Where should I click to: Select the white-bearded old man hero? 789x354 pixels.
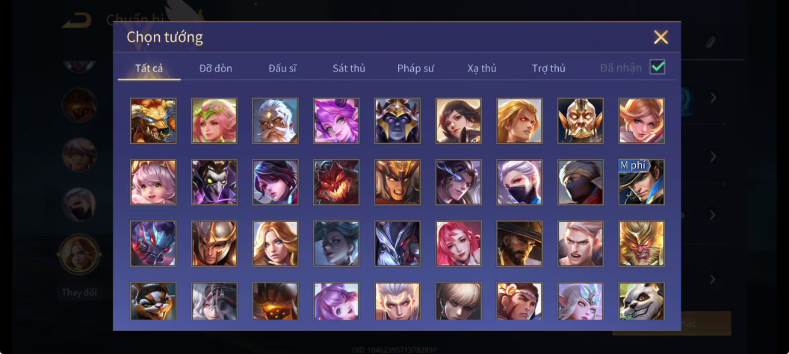point(275,121)
